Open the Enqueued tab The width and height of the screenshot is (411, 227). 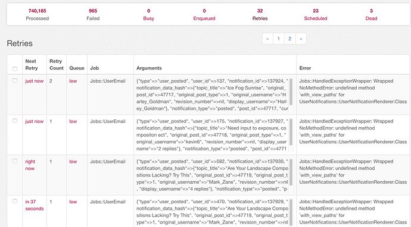coord(204,14)
